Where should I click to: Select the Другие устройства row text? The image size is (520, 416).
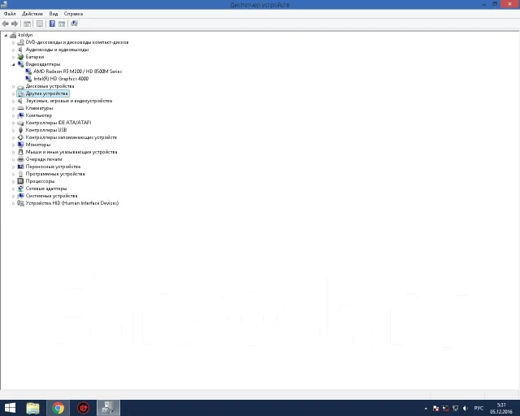(47, 93)
